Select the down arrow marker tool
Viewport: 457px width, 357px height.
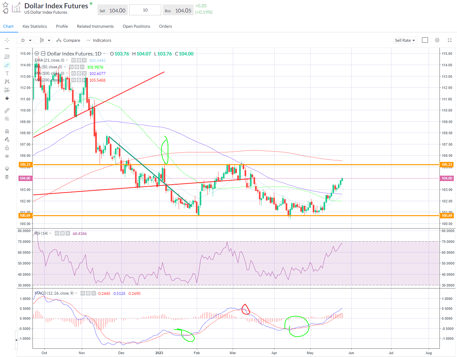click(7, 98)
